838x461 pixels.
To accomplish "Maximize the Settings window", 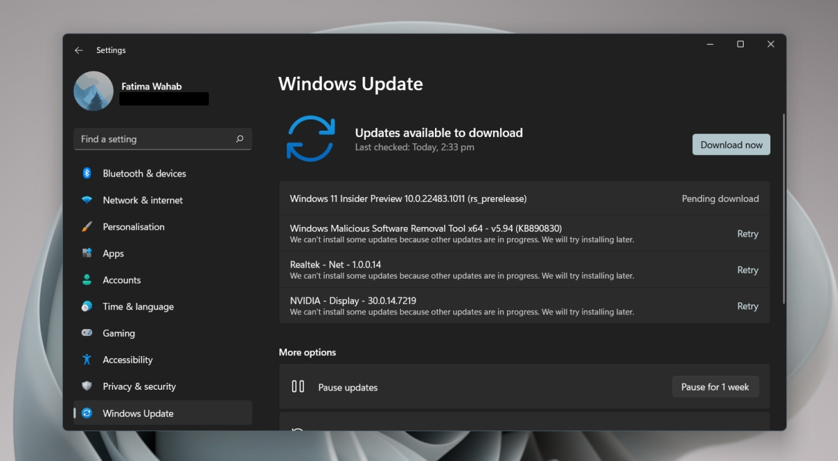I will pos(740,44).
